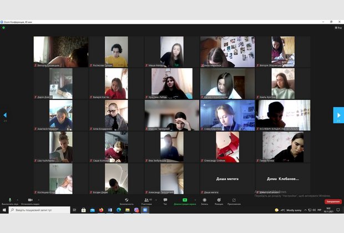Image resolution: width=344 pixels, height=233 pixels.
Task: Mute the microphone in Zoom toolbar
Action: [x=10, y=201]
